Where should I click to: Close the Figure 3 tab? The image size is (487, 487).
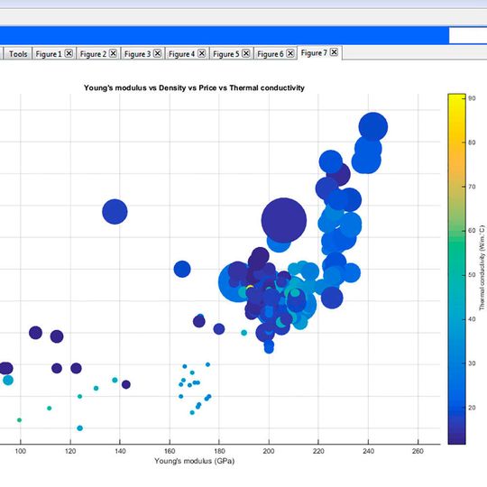coord(158,53)
